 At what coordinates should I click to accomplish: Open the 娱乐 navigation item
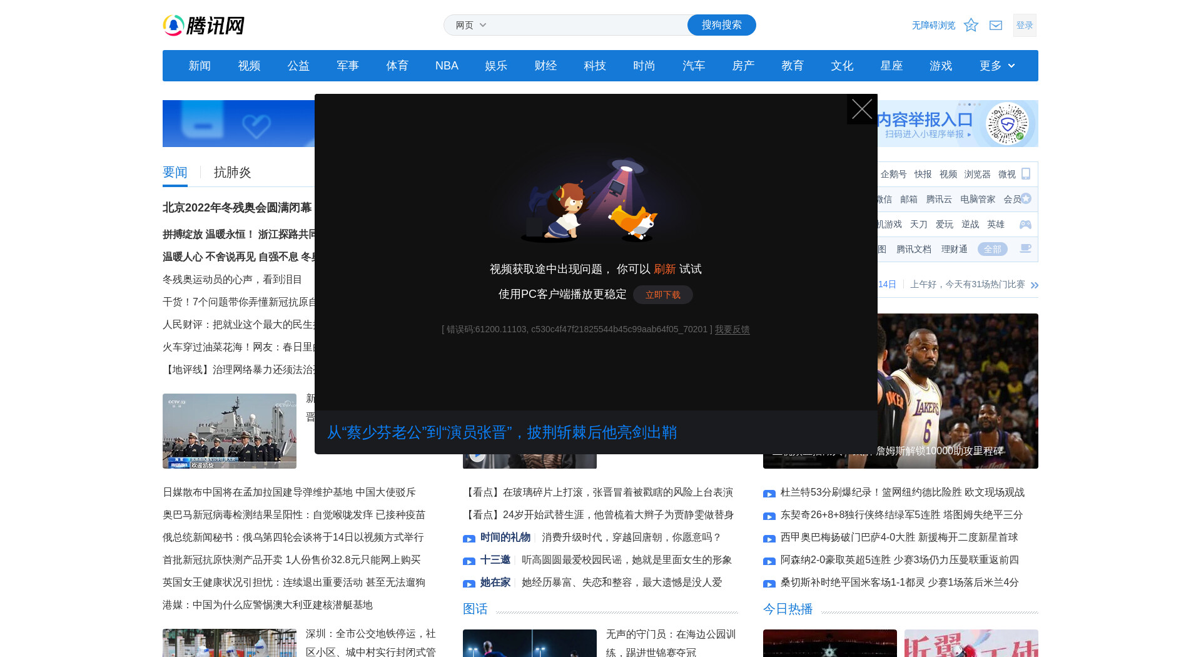pyautogui.click(x=496, y=66)
